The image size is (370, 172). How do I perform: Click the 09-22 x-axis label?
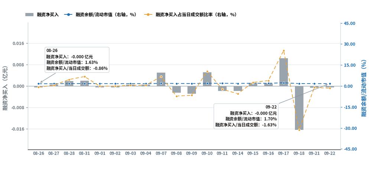click(x=330, y=153)
